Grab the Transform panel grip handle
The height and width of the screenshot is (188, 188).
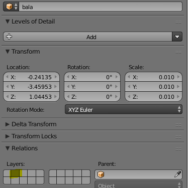coord(178,52)
